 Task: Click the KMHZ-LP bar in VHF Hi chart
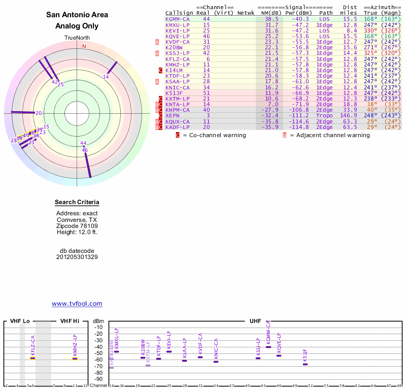[75, 359]
